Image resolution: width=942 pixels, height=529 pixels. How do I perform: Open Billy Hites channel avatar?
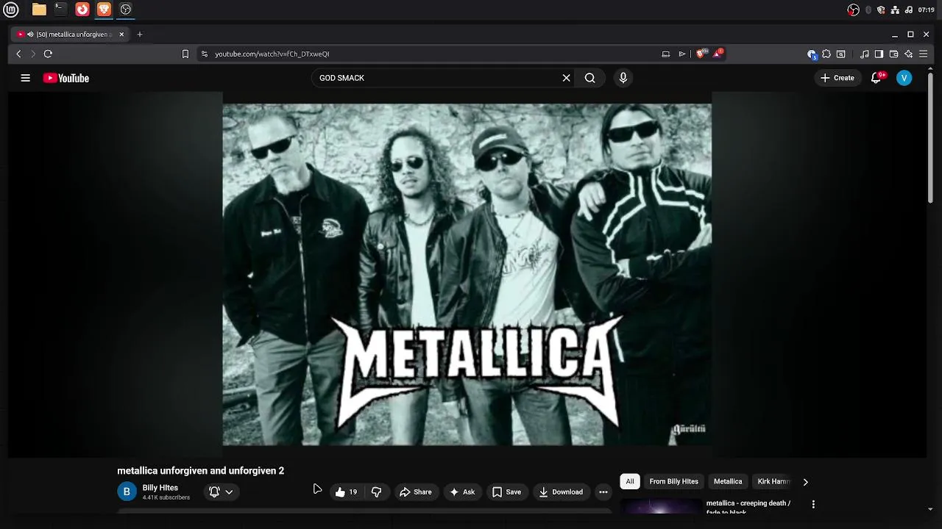[127, 492]
